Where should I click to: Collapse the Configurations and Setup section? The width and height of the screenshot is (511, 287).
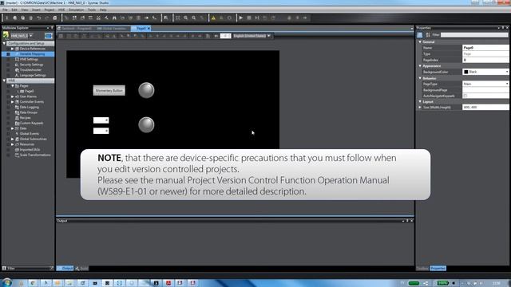pyautogui.click(x=4, y=43)
